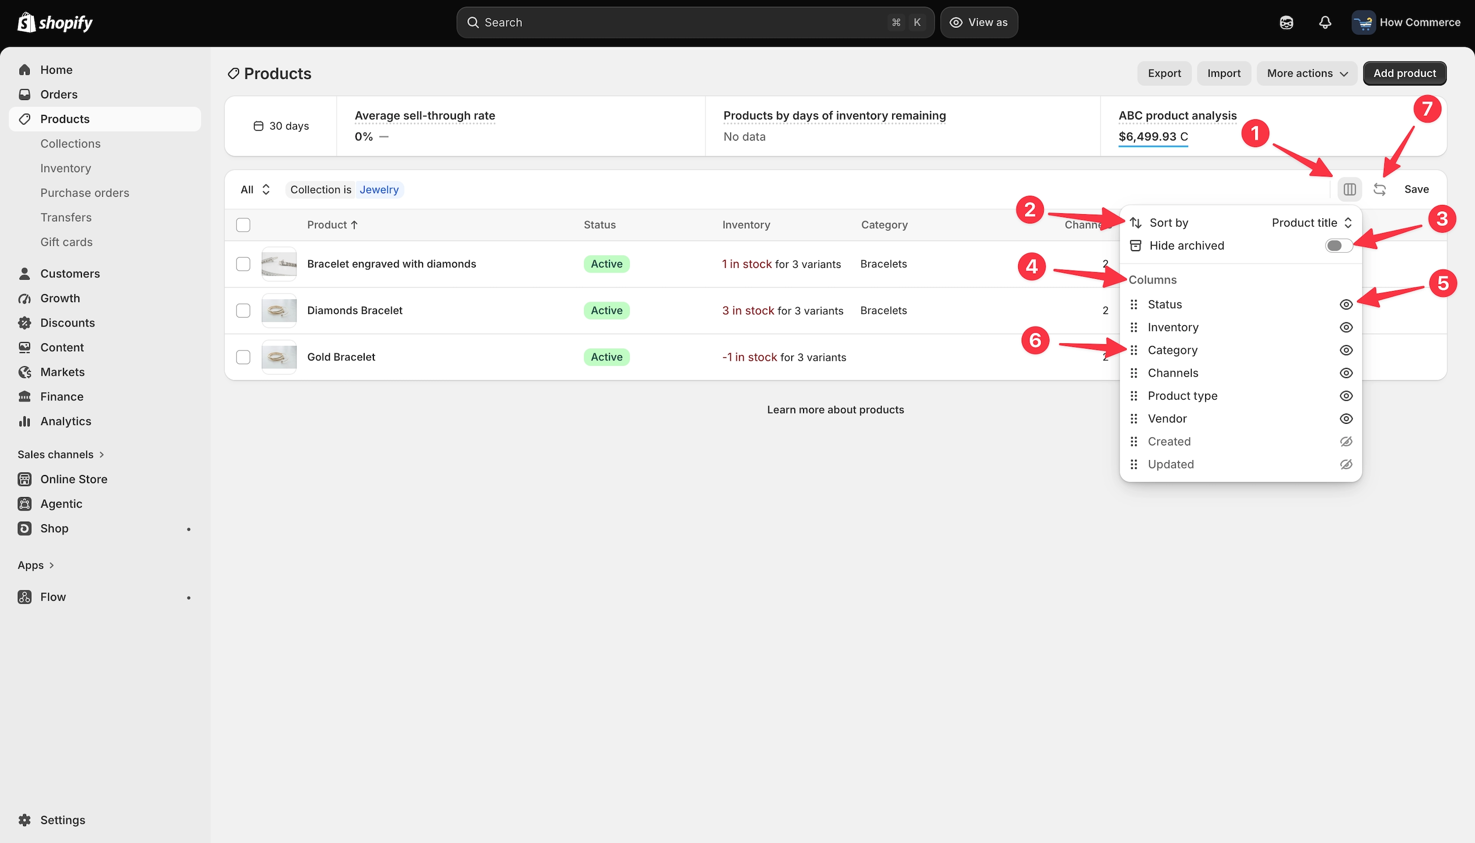Tick the select-all products checkbox
Image resolution: width=1475 pixels, height=843 pixels.
(x=243, y=224)
